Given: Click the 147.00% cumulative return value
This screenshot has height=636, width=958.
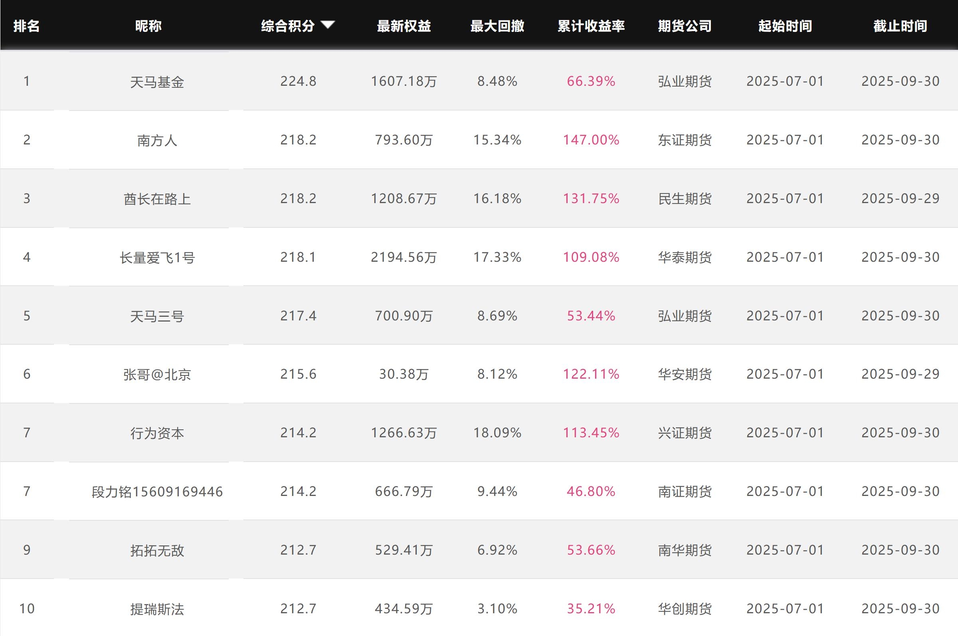Looking at the screenshot, I should pos(591,140).
